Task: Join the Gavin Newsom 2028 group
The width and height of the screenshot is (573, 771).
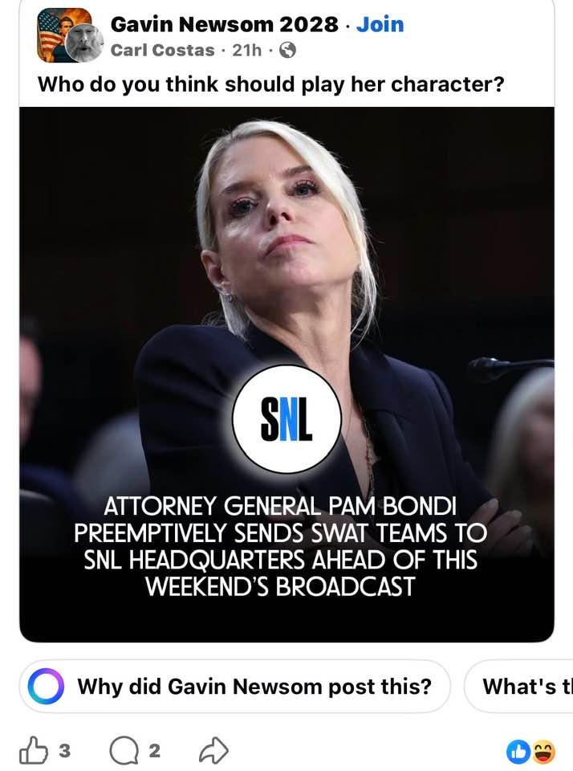Action: pos(380,24)
